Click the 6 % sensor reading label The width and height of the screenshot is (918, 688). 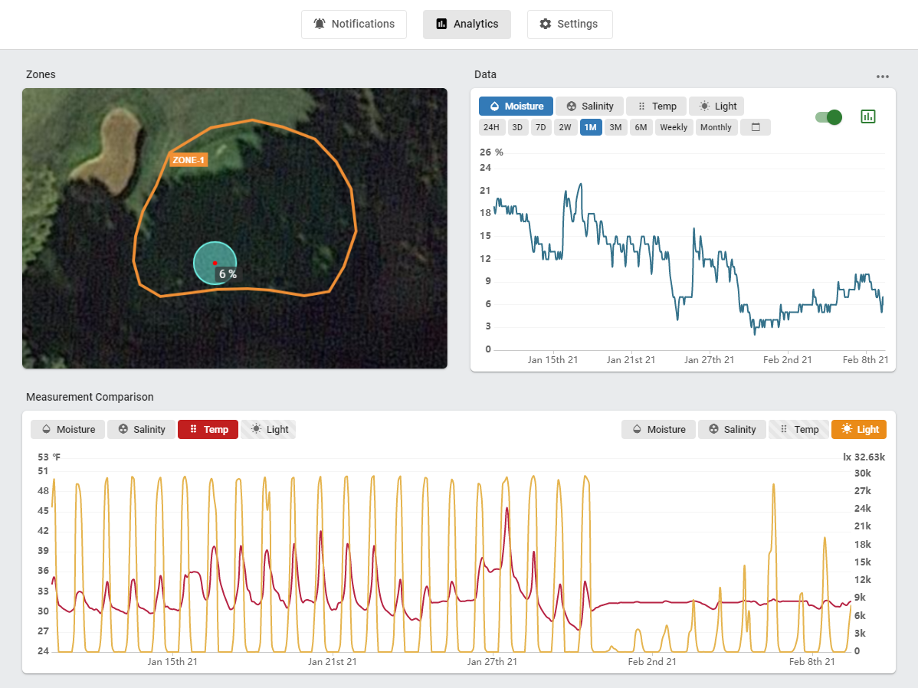[228, 274]
